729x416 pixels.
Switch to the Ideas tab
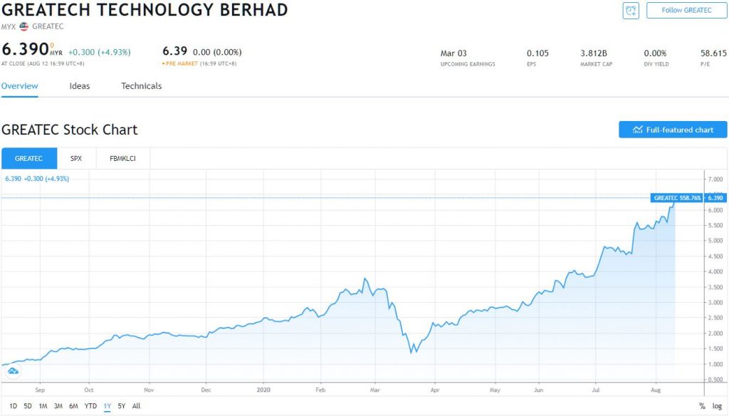click(x=80, y=86)
